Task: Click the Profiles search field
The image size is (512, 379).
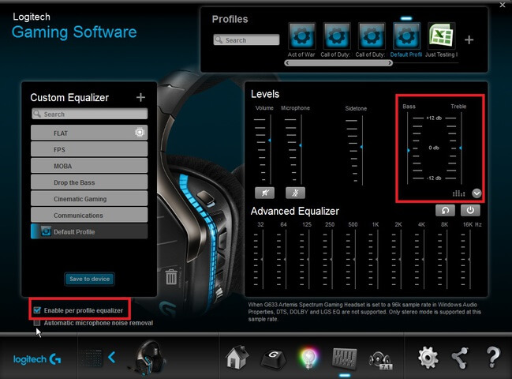Action: tap(246, 39)
